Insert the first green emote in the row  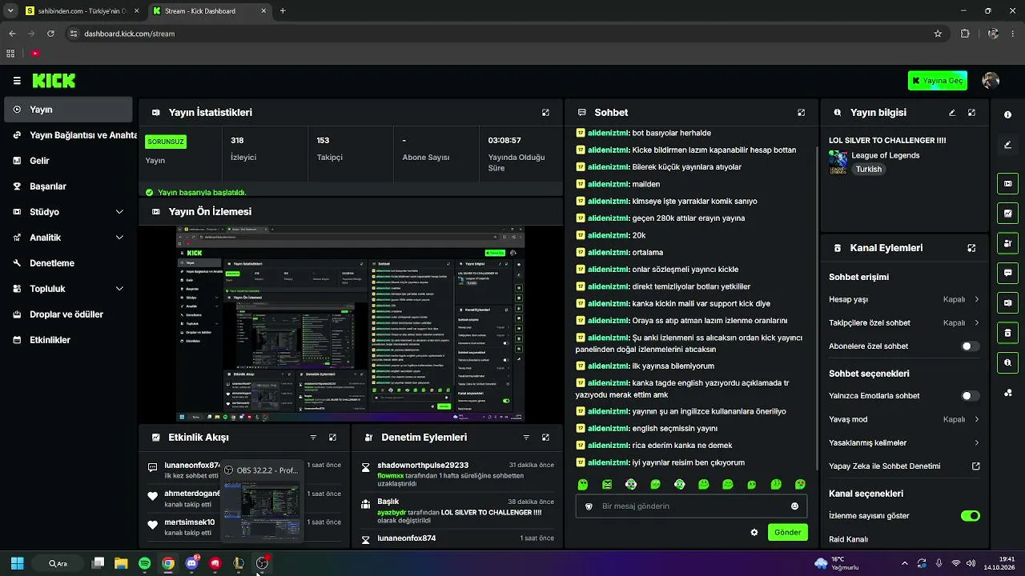pyautogui.click(x=583, y=484)
